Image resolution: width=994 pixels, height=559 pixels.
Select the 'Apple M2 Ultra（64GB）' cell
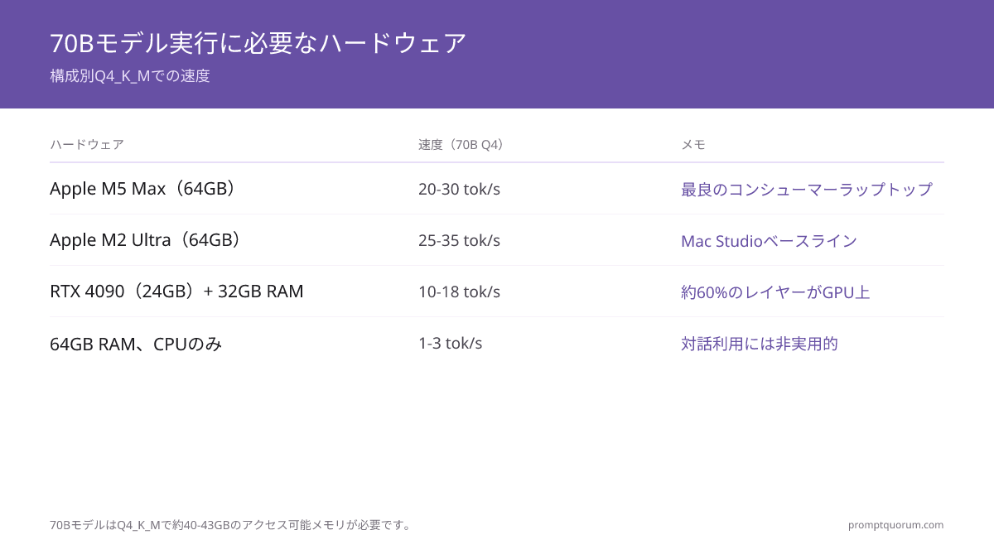(146, 240)
